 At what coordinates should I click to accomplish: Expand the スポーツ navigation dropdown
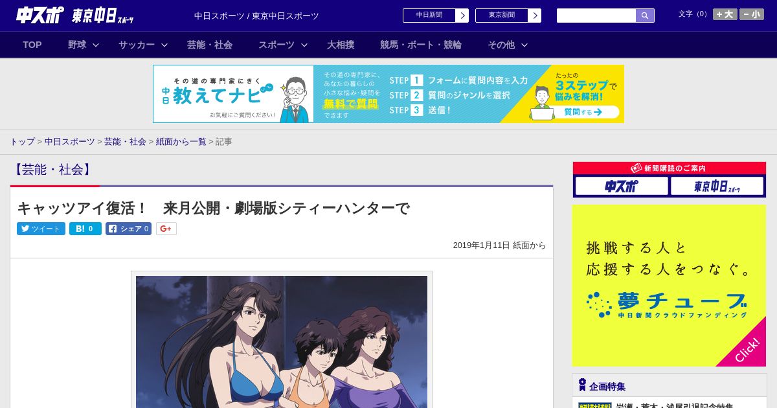click(283, 45)
